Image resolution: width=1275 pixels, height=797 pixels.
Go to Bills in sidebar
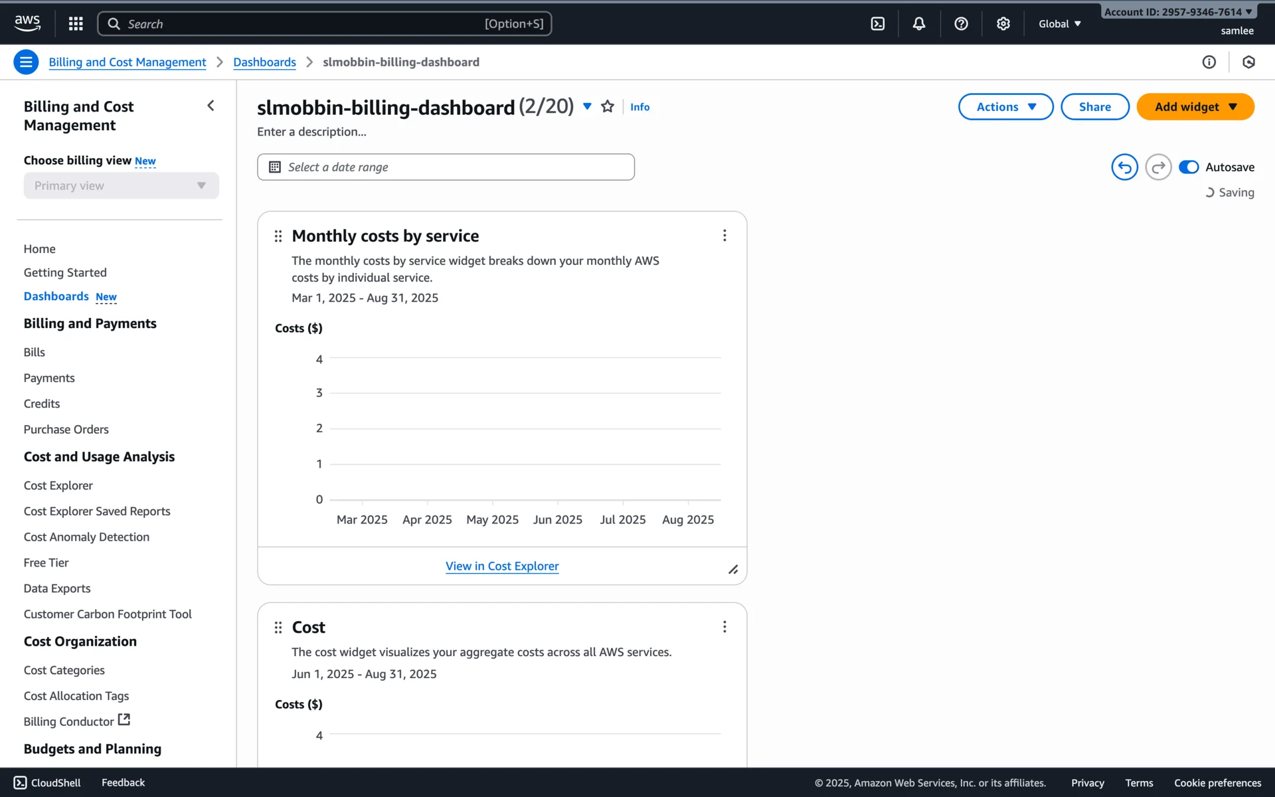pyautogui.click(x=35, y=352)
